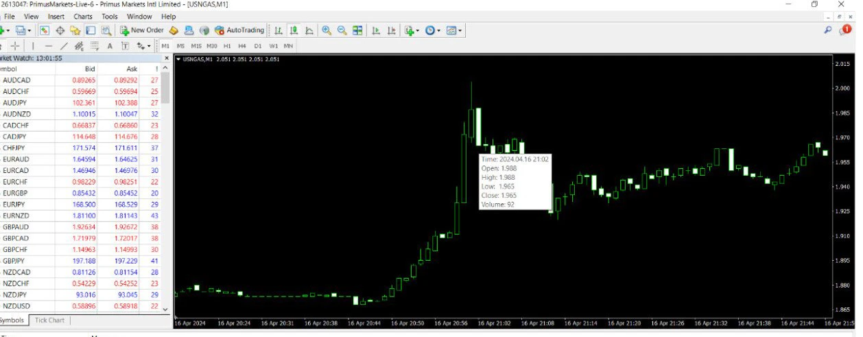Click the New Order button
863x337 pixels.
point(142,30)
